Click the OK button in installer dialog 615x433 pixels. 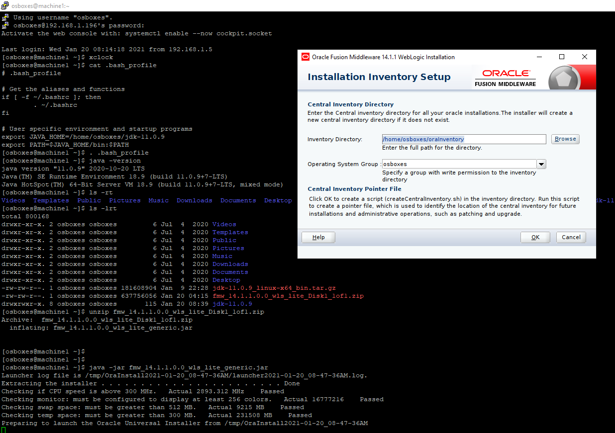pyautogui.click(x=535, y=237)
